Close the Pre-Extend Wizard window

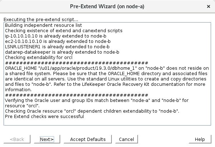[x=209, y=6]
